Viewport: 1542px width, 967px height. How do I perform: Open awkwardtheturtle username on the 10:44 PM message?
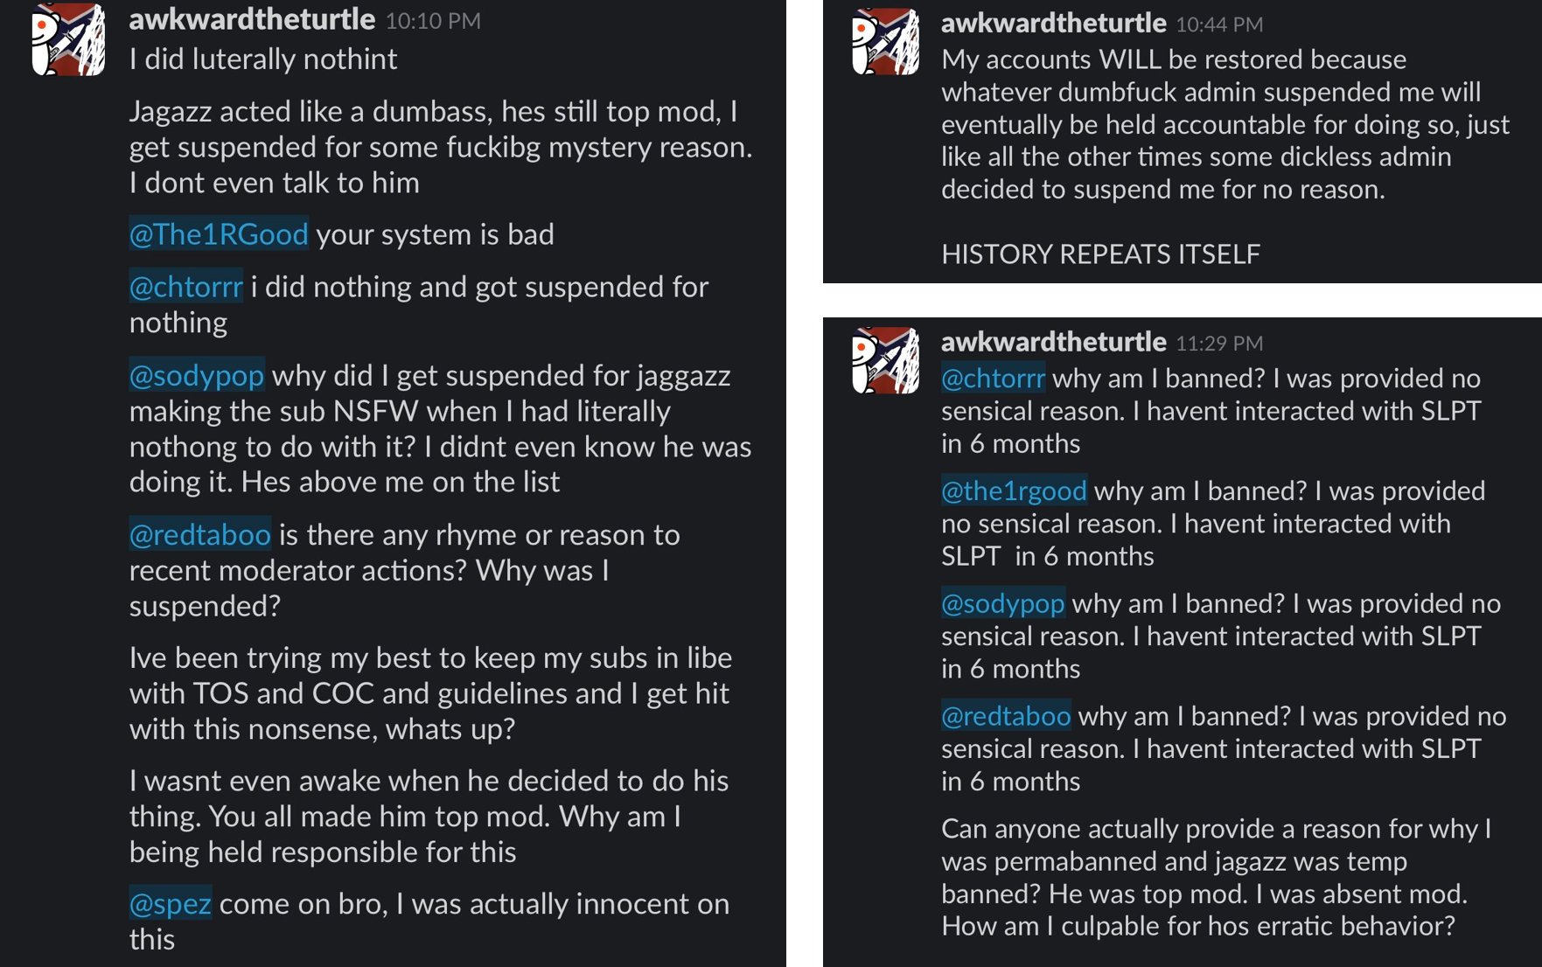click(x=1053, y=24)
